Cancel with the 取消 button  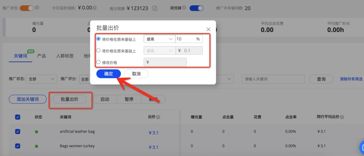136,74
